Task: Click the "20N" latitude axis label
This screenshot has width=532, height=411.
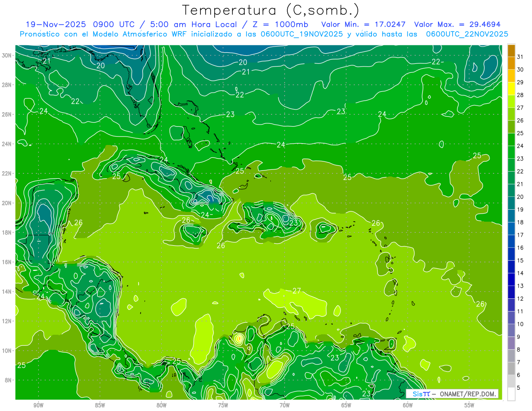Action: (x=8, y=203)
